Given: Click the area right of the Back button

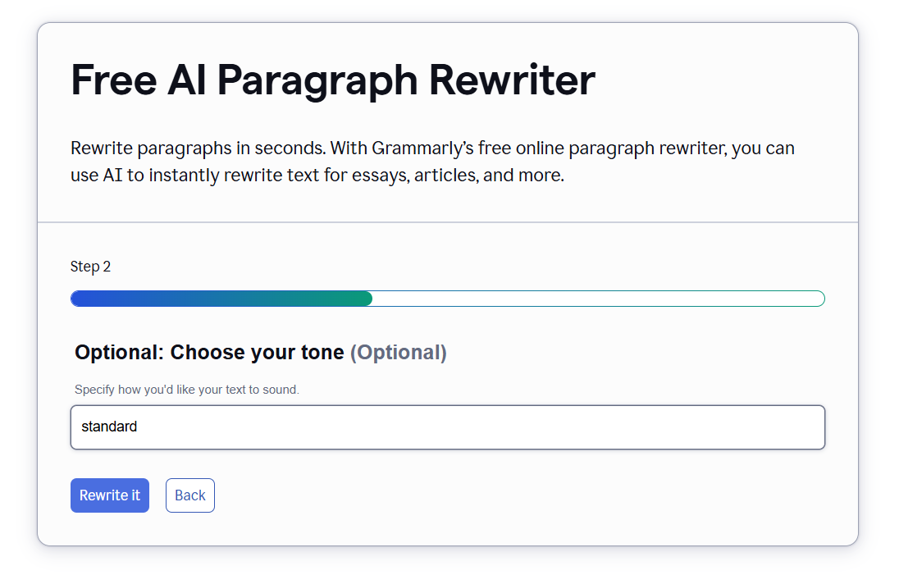Looking at the screenshot, I should [328, 495].
